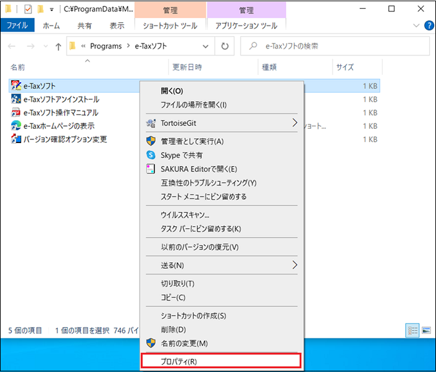Click the folder icon in title bar
Viewport: 436px width, 372px height.
tap(8, 9)
